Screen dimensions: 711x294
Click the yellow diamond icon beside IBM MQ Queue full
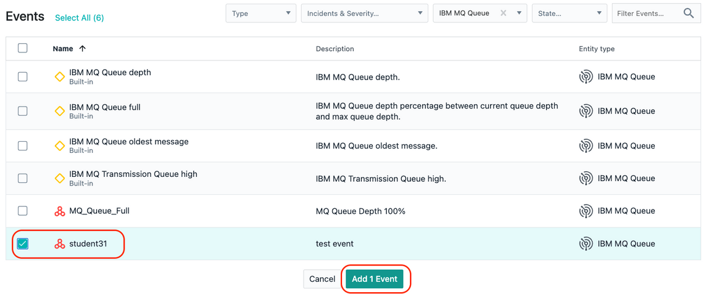(59, 111)
